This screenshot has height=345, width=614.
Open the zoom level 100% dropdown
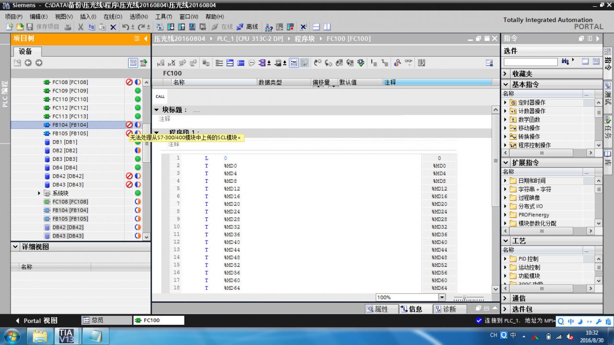tap(442, 297)
